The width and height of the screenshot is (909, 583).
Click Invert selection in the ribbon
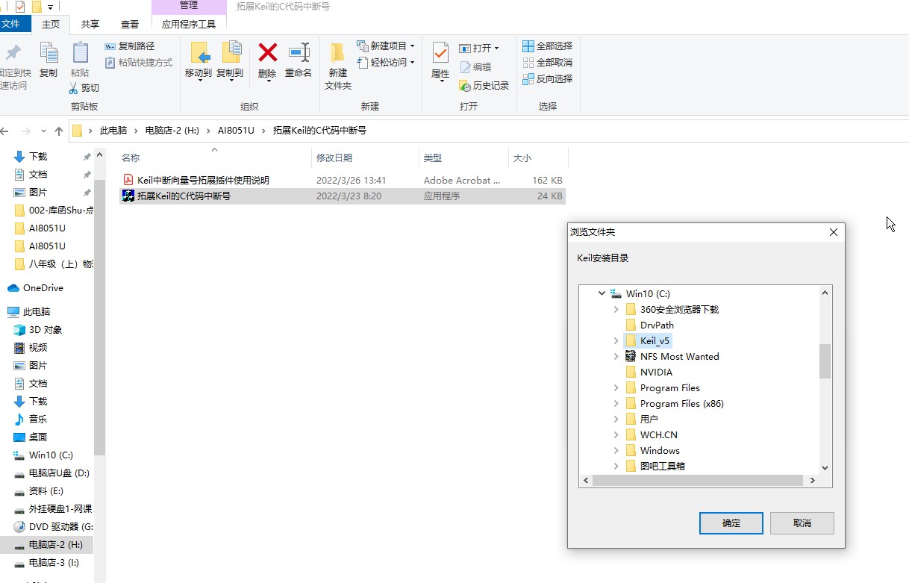[x=548, y=79]
